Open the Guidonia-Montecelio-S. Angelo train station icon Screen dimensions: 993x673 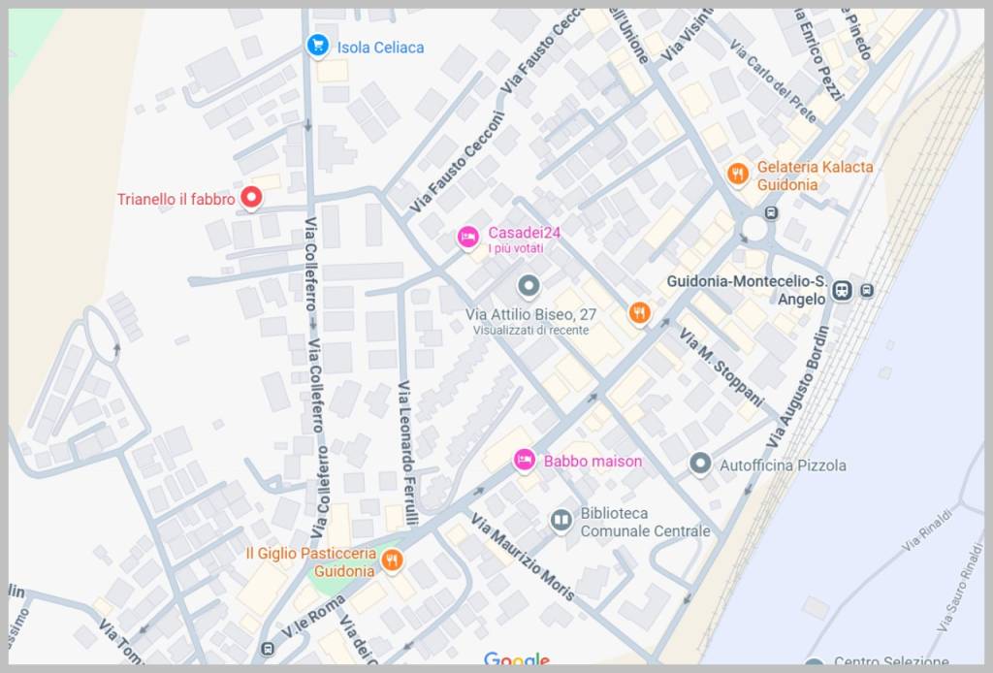[842, 291]
